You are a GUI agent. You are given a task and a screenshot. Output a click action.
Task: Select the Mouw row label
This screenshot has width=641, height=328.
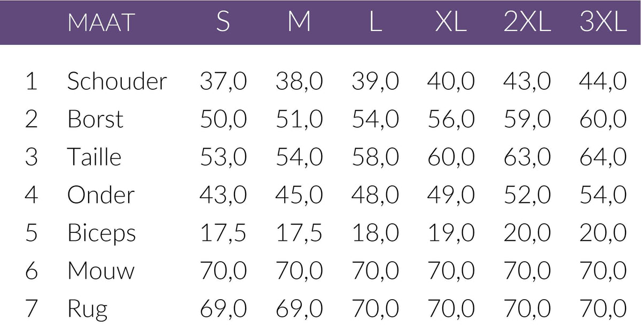(x=101, y=271)
